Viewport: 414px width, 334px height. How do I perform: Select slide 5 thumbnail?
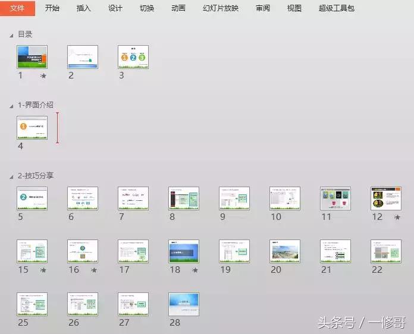(x=32, y=198)
